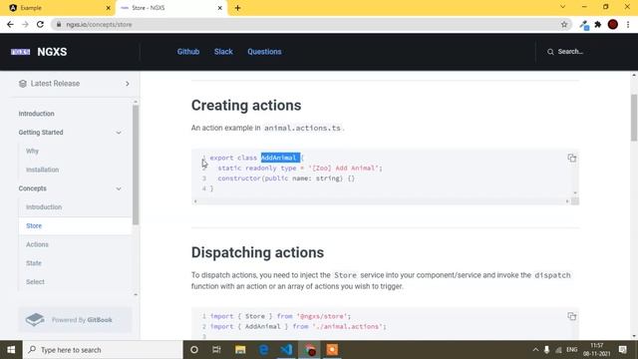Click the Latest Release layers icon

pyautogui.click(x=23, y=84)
